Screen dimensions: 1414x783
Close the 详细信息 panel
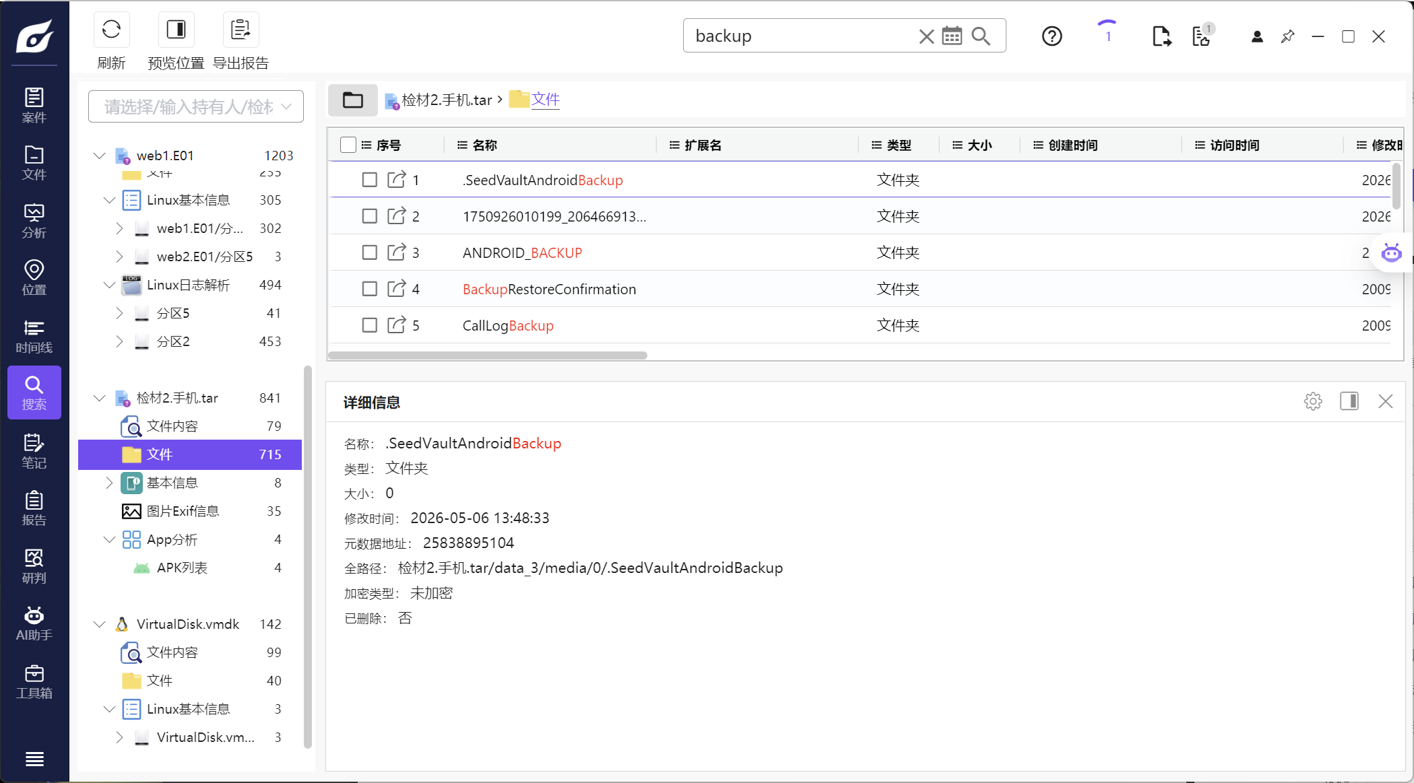pos(1386,401)
